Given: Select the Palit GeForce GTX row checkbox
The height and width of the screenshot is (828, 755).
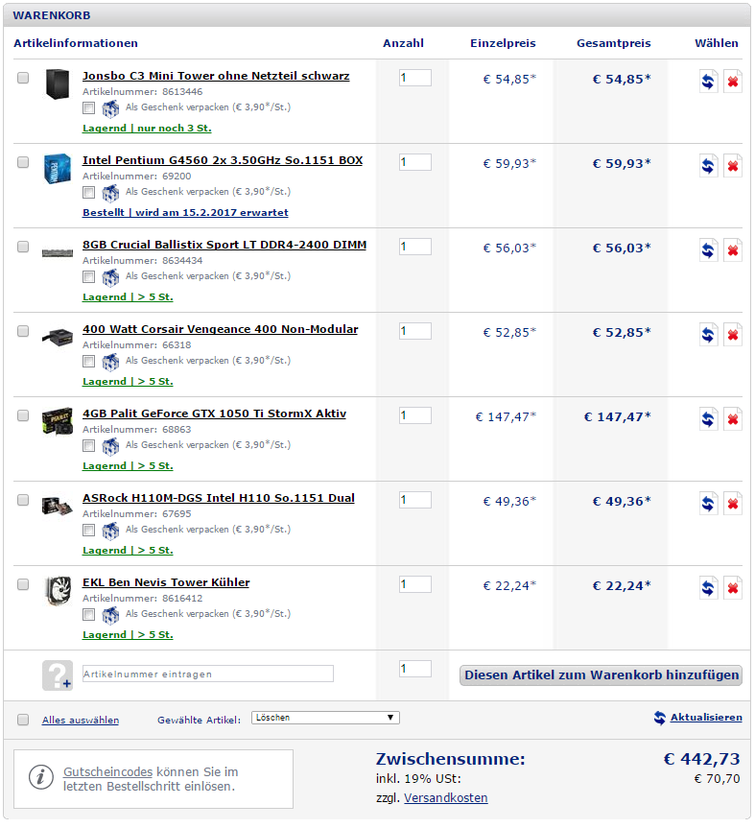Looking at the screenshot, I should coord(23,415).
